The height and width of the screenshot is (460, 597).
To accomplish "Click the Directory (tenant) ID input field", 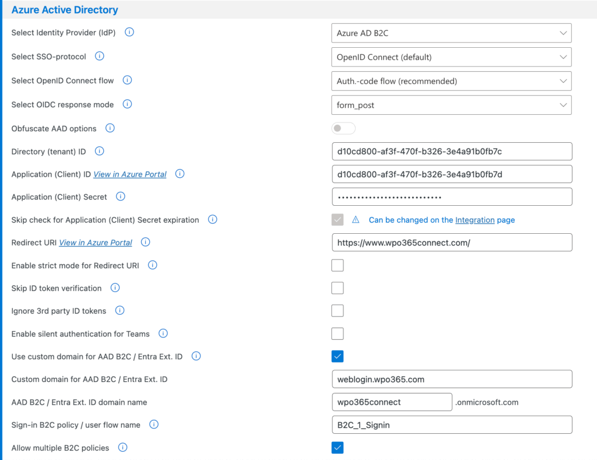I will pyautogui.click(x=452, y=152).
